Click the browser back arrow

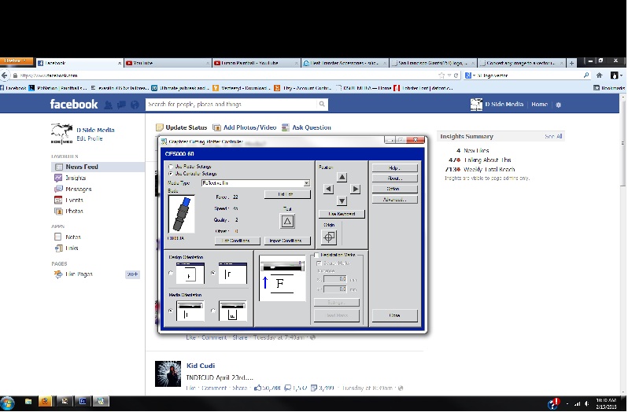[x=5, y=75]
